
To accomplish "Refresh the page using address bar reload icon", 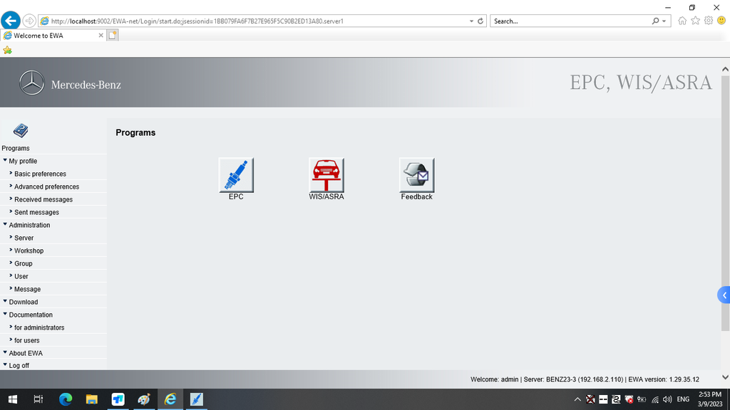I will tap(480, 21).
